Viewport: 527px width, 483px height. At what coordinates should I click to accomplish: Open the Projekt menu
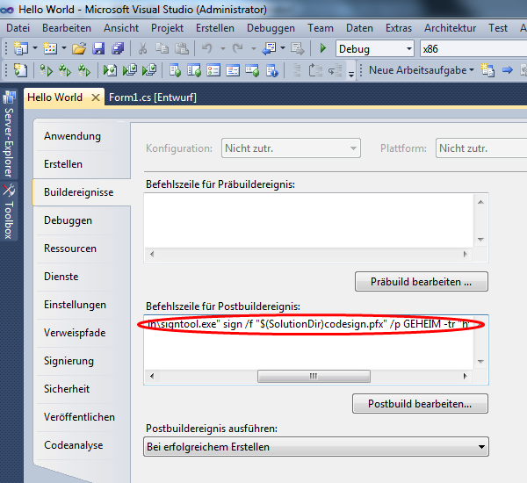pyautogui.click(x=167, y=28)
